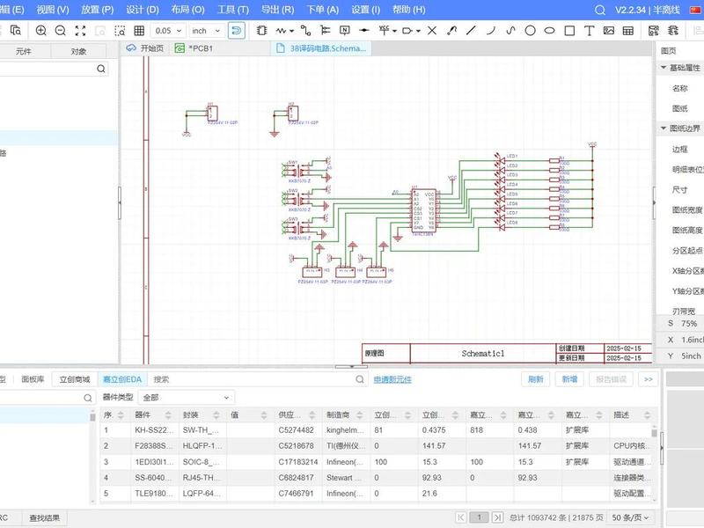Collapse the 图纸边界 section

(x=664, y=128)
